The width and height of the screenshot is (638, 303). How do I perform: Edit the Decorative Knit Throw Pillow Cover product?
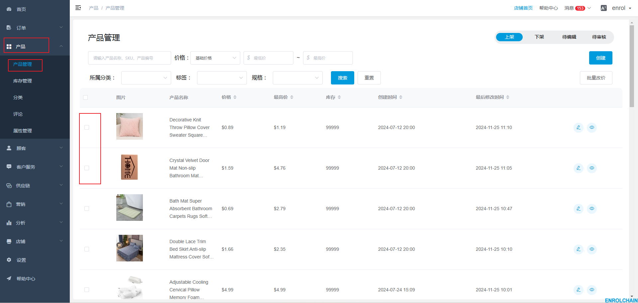pos(579,127)
